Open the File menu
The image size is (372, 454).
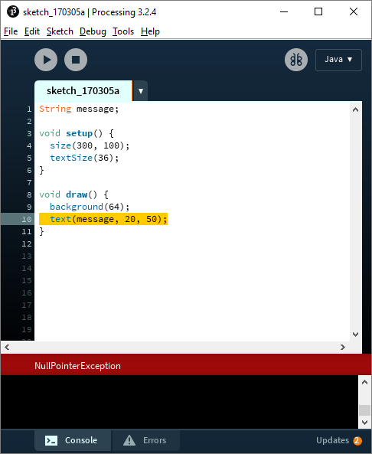(11, 31)
